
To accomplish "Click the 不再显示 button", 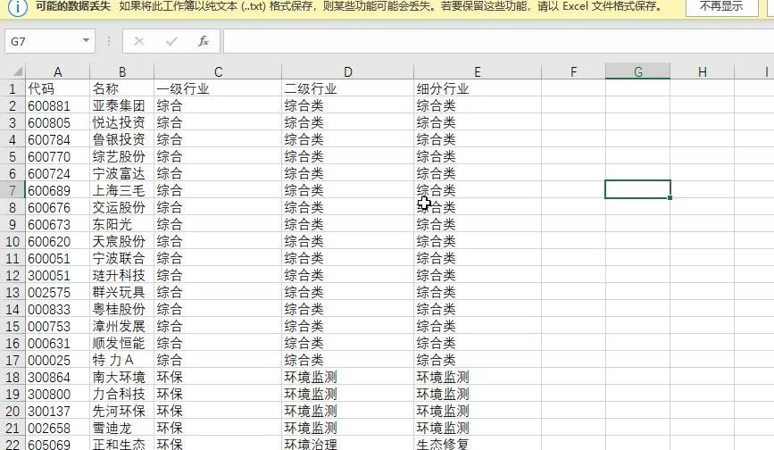I will tap(721, 7).
